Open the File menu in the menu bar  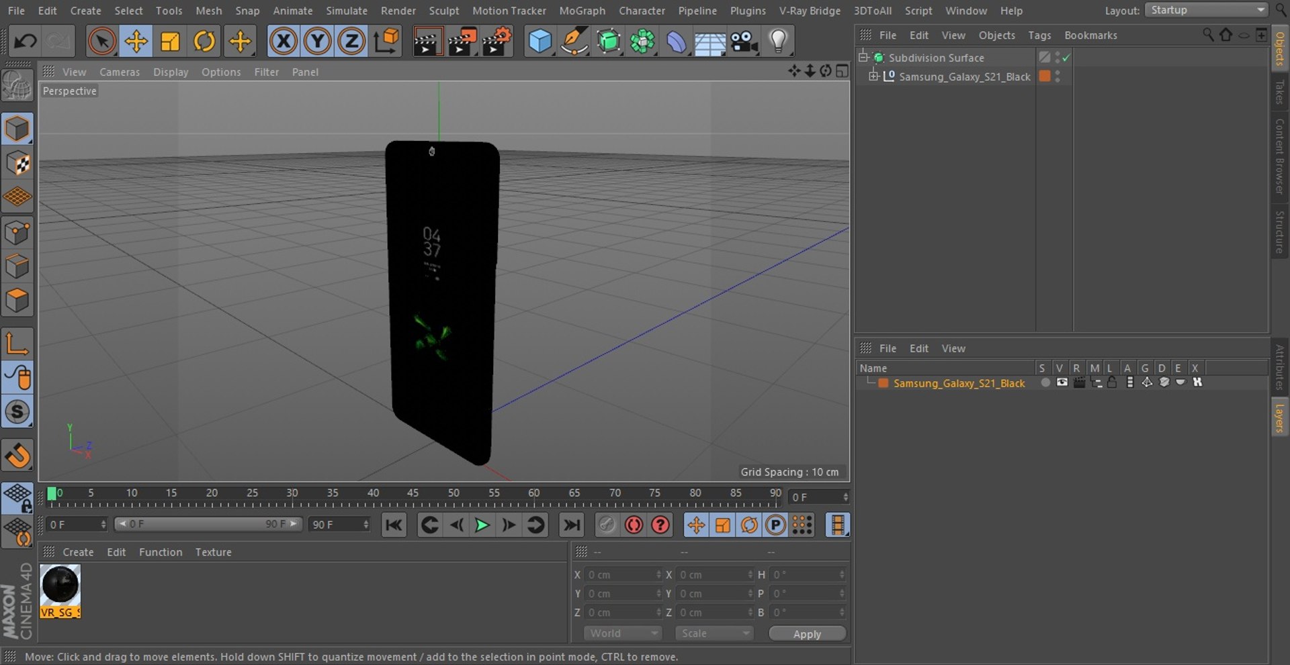click(16, 11)
